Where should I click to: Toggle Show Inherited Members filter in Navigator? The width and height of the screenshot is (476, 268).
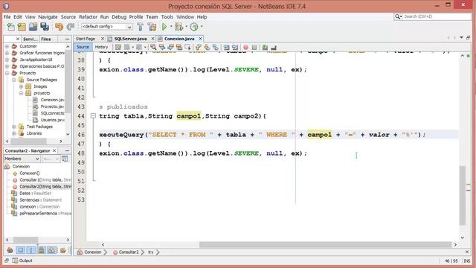(x=10, y=250)
